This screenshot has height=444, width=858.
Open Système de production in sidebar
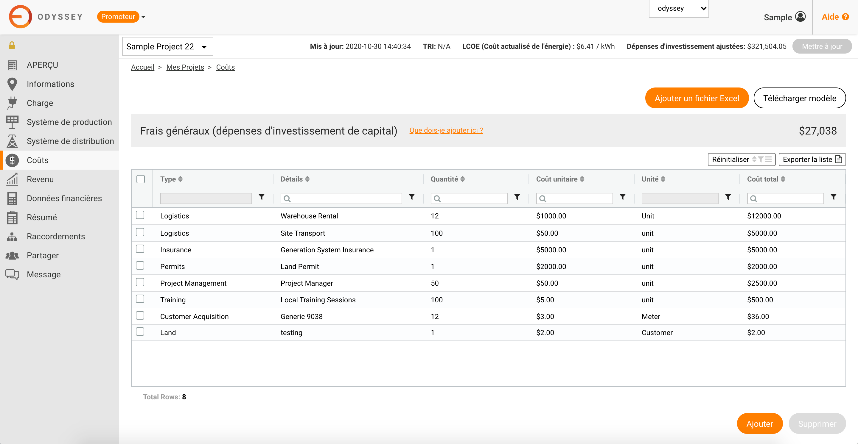[69, 122]
